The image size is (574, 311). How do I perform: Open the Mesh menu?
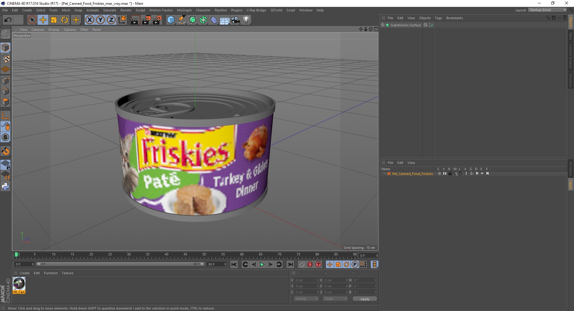tap(66, 10)
